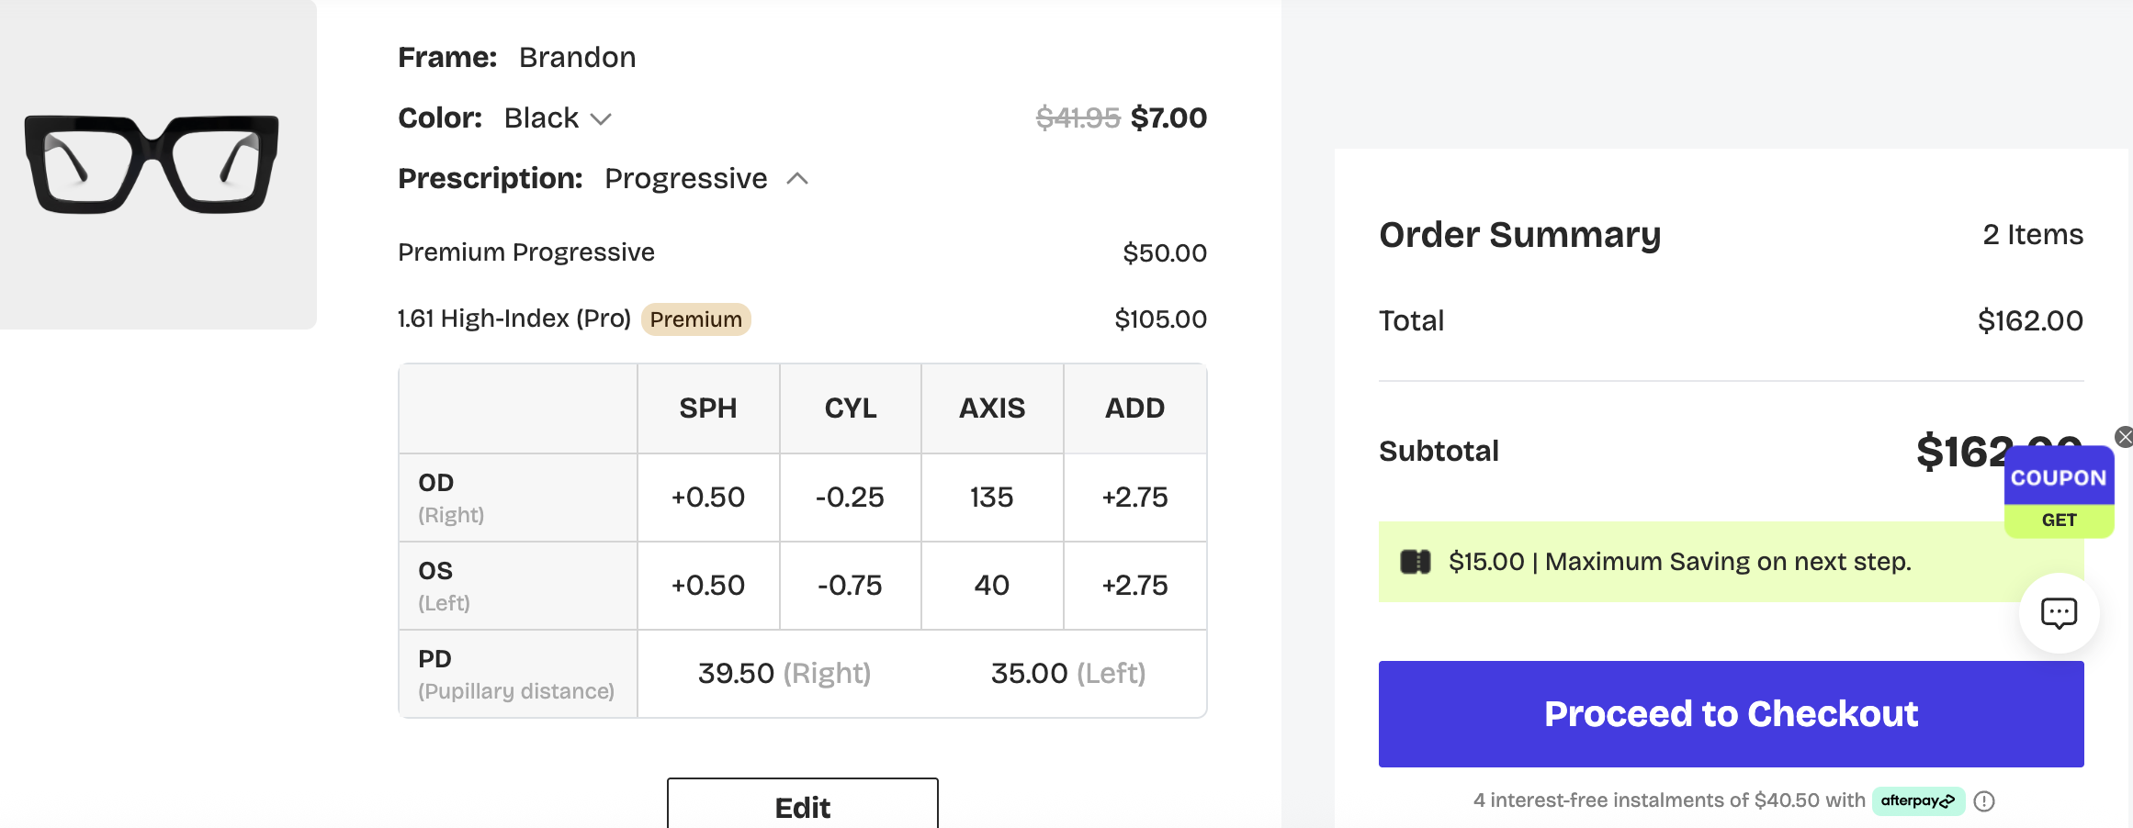Image resolution: width=2133 pixels, height=828 pixels.
Task: Click the OD right ADD value cell
Action: click(x=1134, y=498)
